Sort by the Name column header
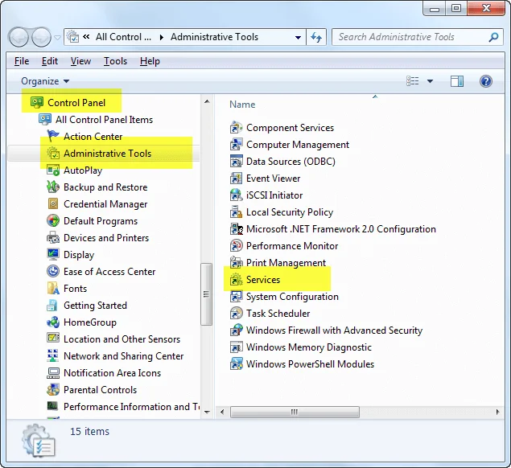 click(242, 105)
